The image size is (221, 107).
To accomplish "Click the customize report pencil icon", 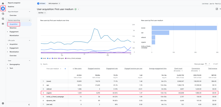I will point(217,9).
